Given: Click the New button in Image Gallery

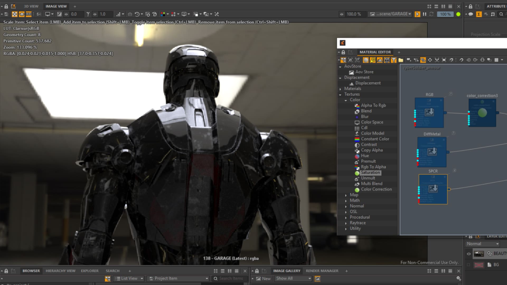Looking at the screenshot, I should 263,278.
